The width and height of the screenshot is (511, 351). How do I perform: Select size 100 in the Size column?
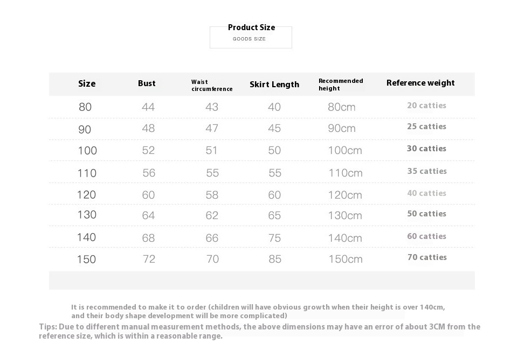pos(87,151)
